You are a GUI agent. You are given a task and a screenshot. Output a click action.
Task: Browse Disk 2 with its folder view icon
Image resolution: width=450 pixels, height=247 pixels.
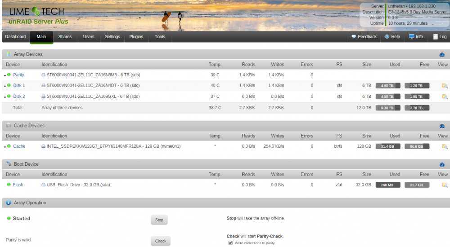(x=445, y=97)
